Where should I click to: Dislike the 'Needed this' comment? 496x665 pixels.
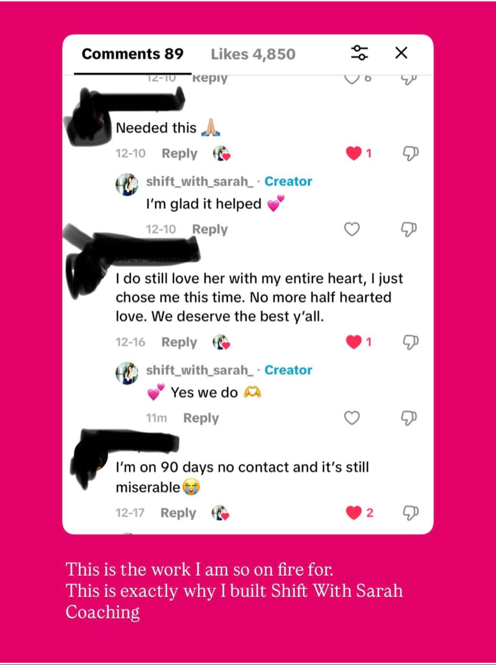410,153
